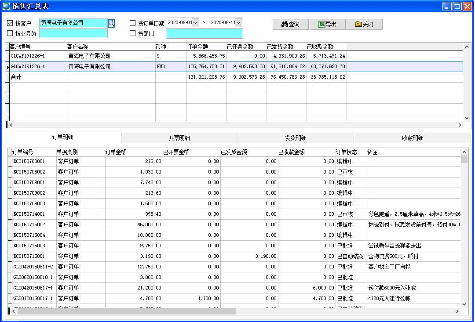This screenshot has height=322, width=475.
Task: Switch to the 发货明细 tab
Action: (296, 138)
